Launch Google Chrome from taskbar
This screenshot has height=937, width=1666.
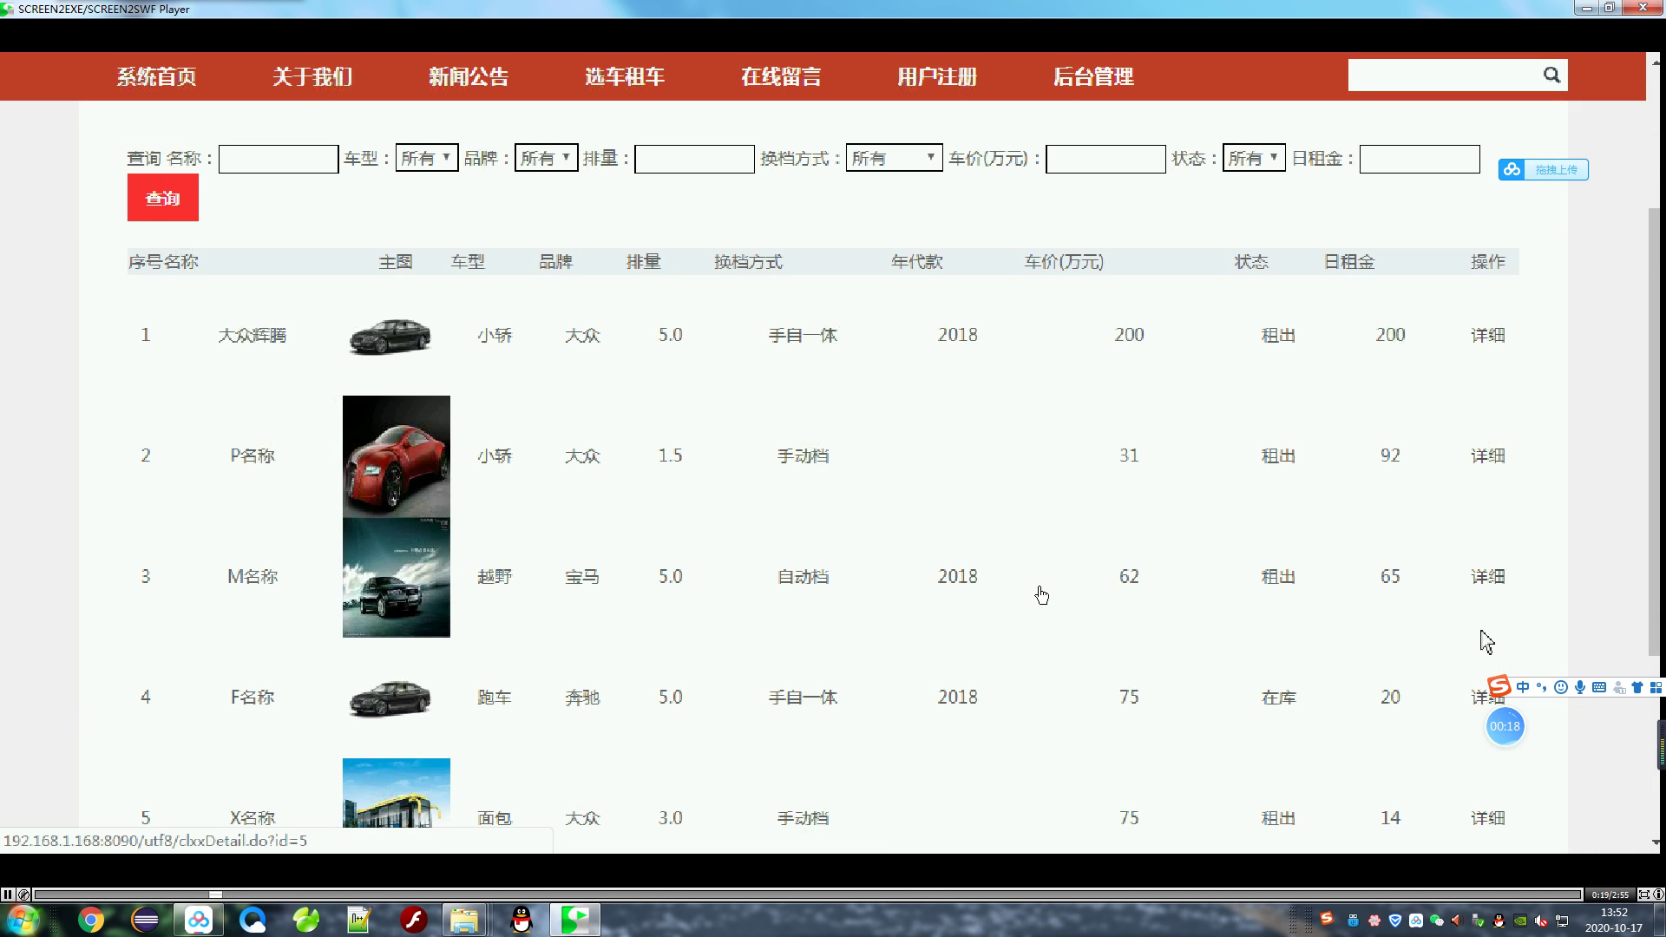(x=90, y=920)
